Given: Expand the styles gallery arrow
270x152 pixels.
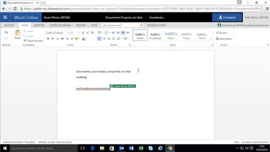Looking at the screenshot, I should click(211, 39).
